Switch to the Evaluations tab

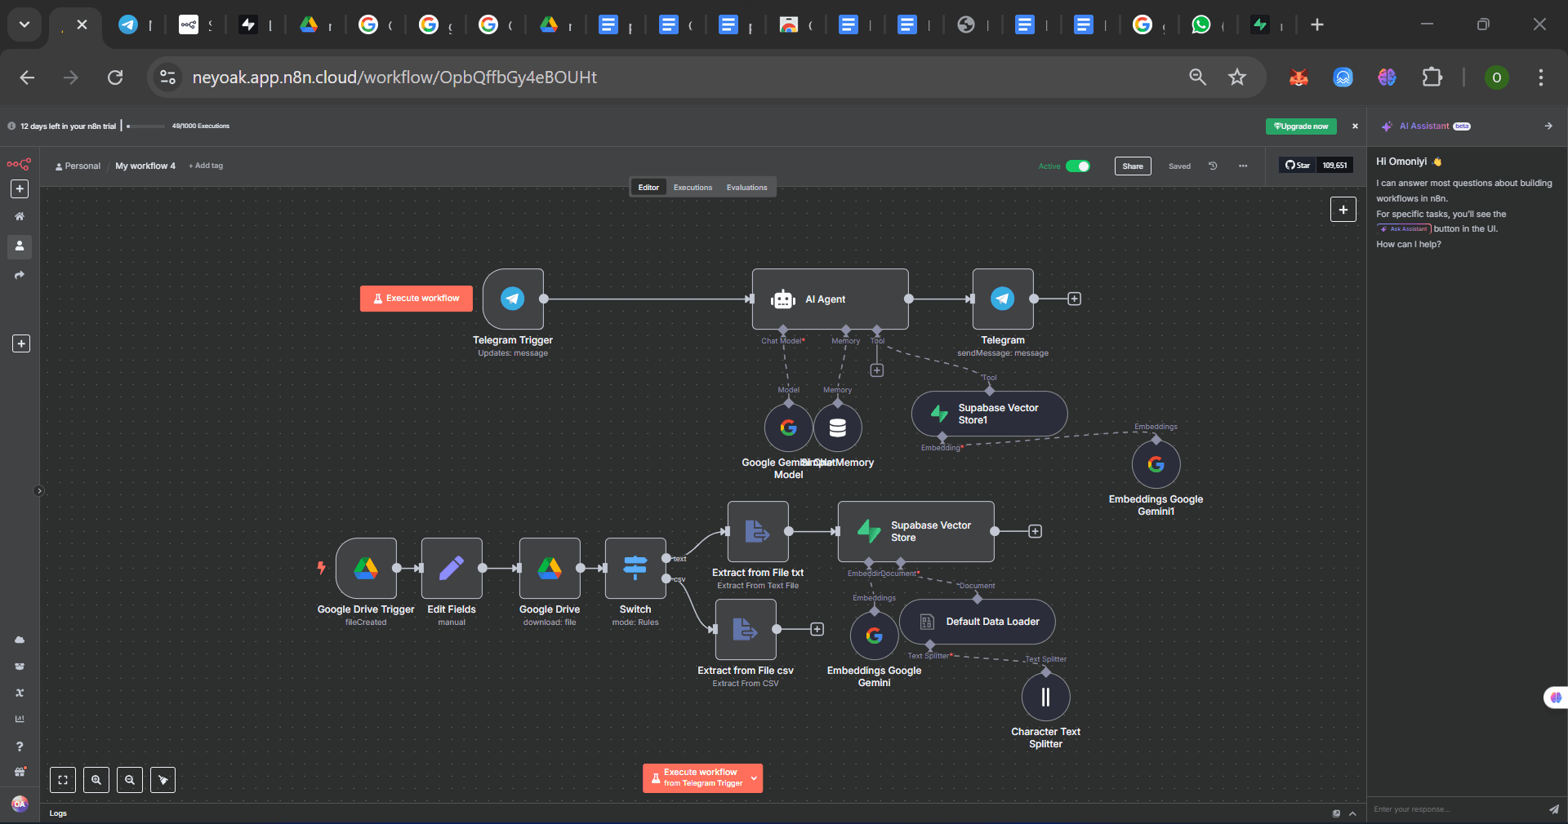pyautogui.click(x=747, y=188)
